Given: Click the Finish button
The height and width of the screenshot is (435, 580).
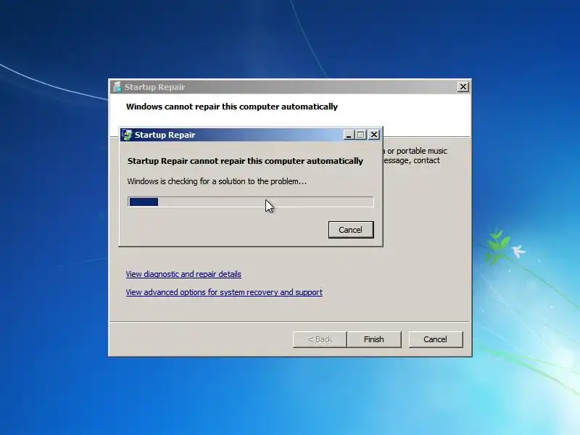Looking at the screenshot, I should [373, 339].
